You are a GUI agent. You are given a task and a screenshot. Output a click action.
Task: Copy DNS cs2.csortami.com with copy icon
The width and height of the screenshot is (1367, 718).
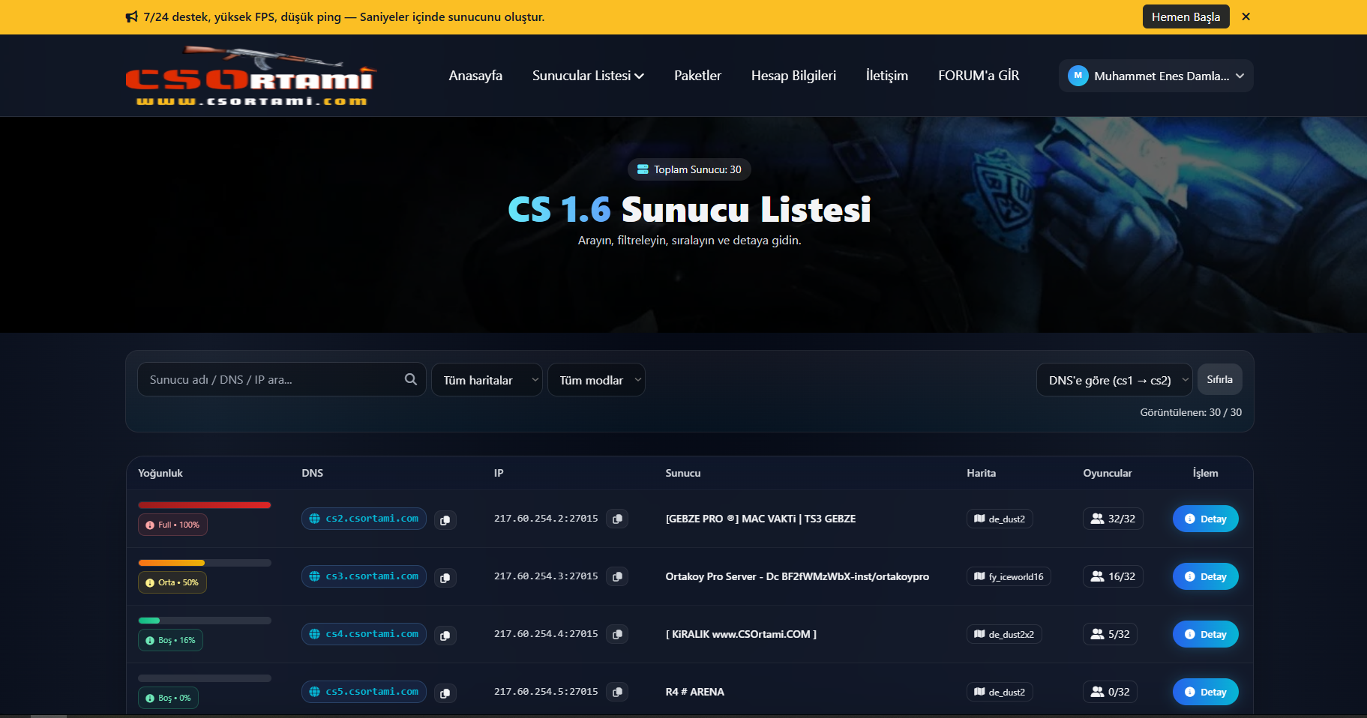(x=445, y=519)
